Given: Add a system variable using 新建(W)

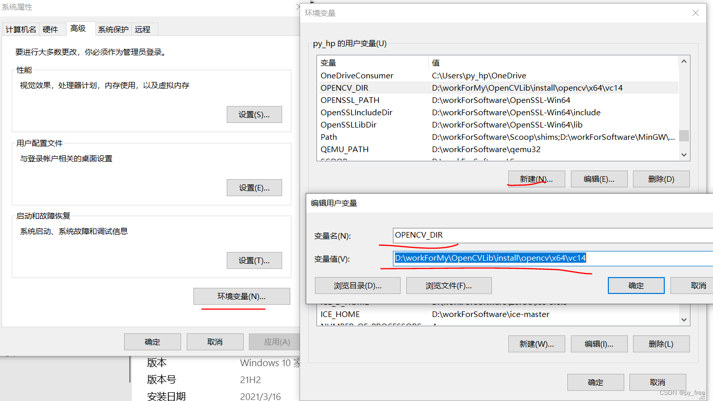Looking at the screenshot, I should click(537, 344).
